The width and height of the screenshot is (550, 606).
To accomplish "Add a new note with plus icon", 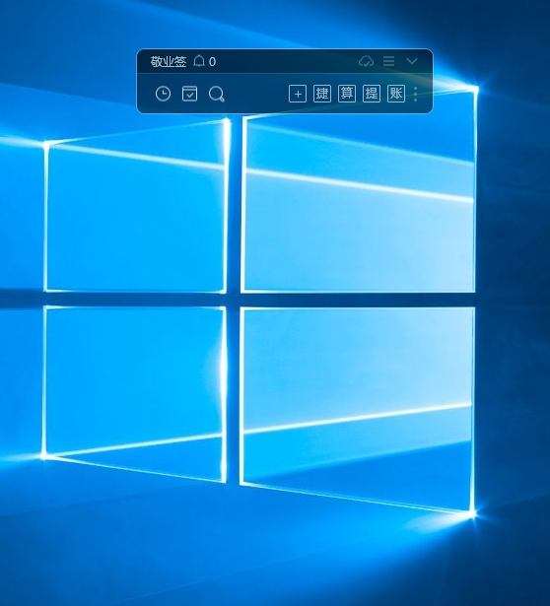I will 298,94.
